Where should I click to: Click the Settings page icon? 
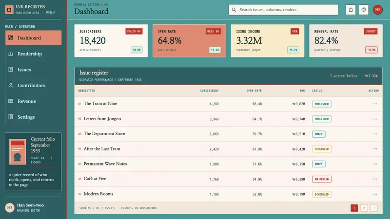[11, 117]
